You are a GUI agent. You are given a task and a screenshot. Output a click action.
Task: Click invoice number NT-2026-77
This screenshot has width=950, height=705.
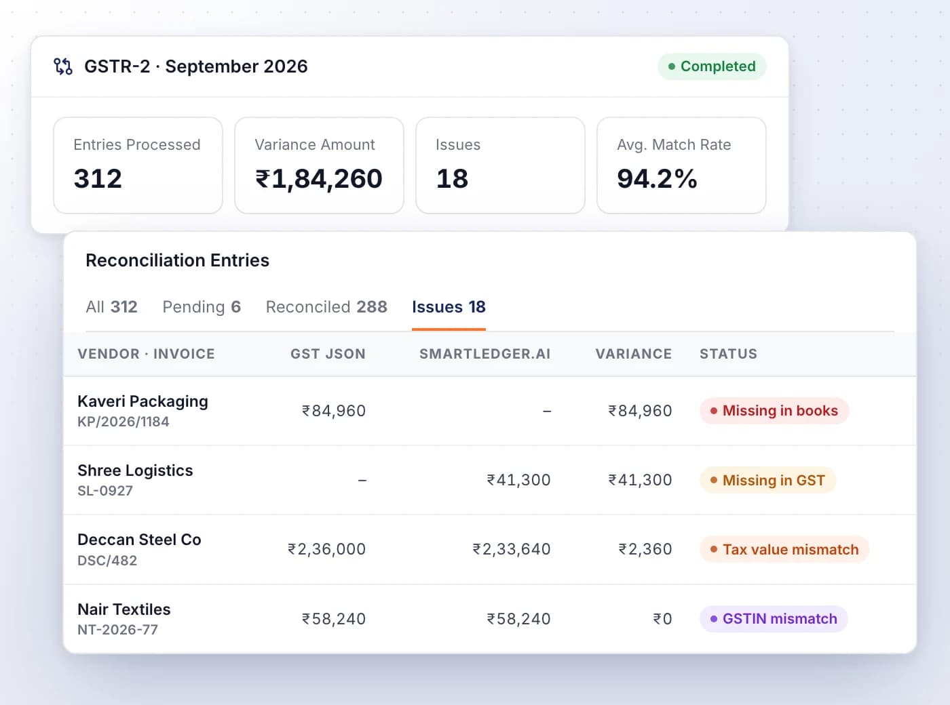pos(117,630)
